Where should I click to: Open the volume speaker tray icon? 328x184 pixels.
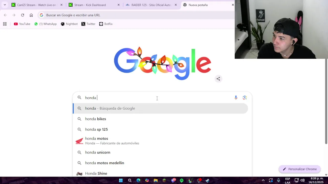[x=302, y=180]
